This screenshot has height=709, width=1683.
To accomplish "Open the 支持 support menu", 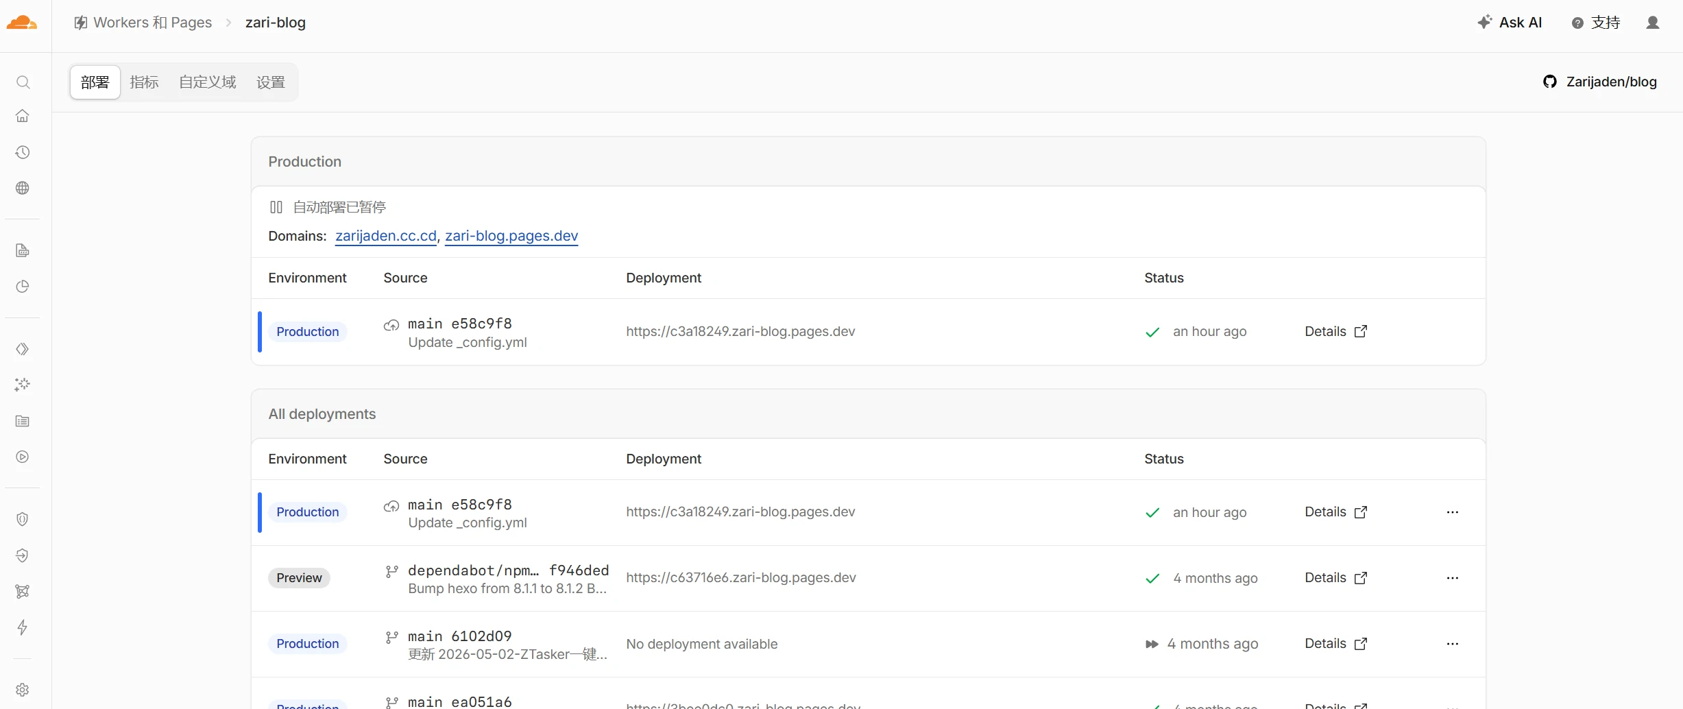I will (1596, 23).
